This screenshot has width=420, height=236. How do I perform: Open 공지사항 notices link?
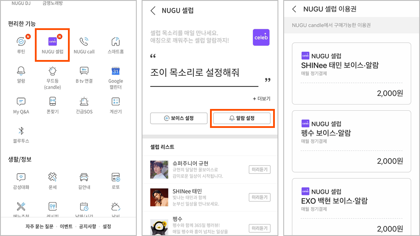pyautogui.click(x=87, y=226)
